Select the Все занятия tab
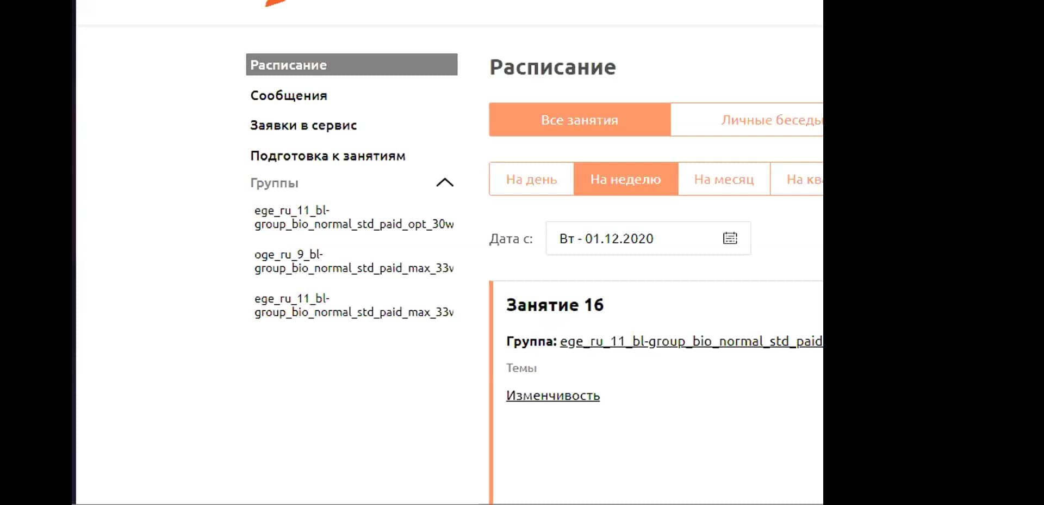The image size is (1044, 505). point(579,120)
